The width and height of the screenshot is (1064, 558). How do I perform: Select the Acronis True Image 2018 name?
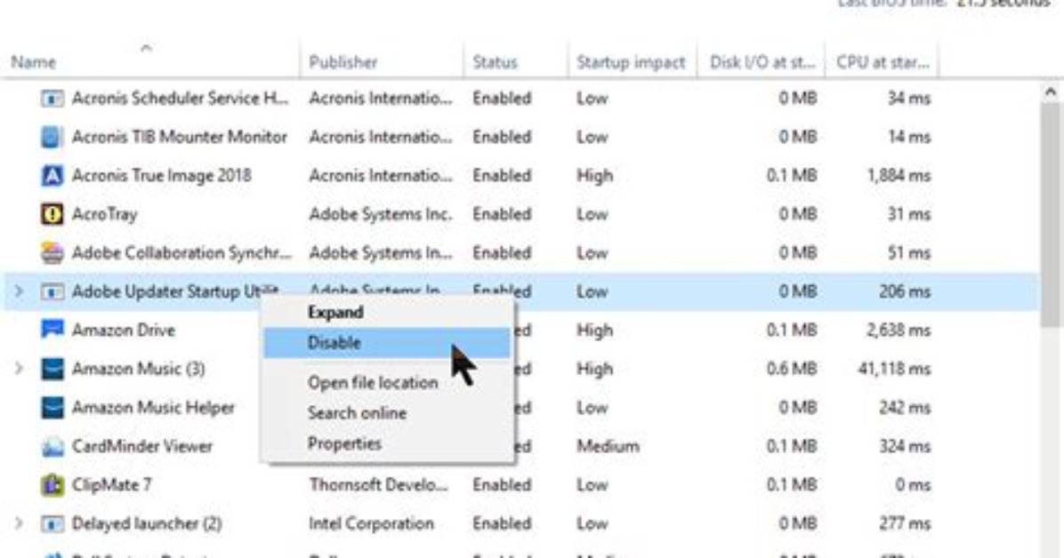tap(162, 176)
